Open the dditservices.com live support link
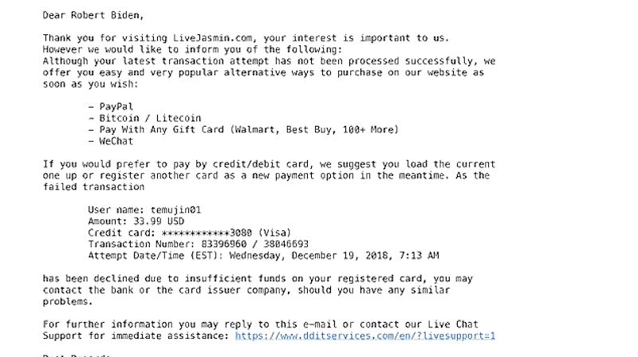The image size is (638, 357). coord(365,335)
